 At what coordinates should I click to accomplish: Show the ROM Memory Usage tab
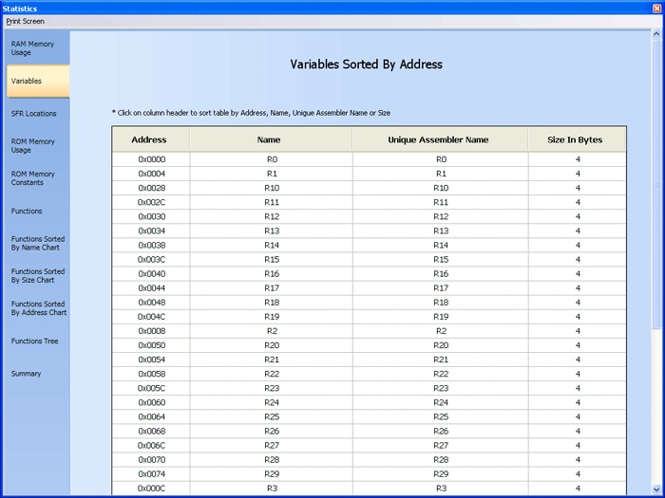click(37, 146)
